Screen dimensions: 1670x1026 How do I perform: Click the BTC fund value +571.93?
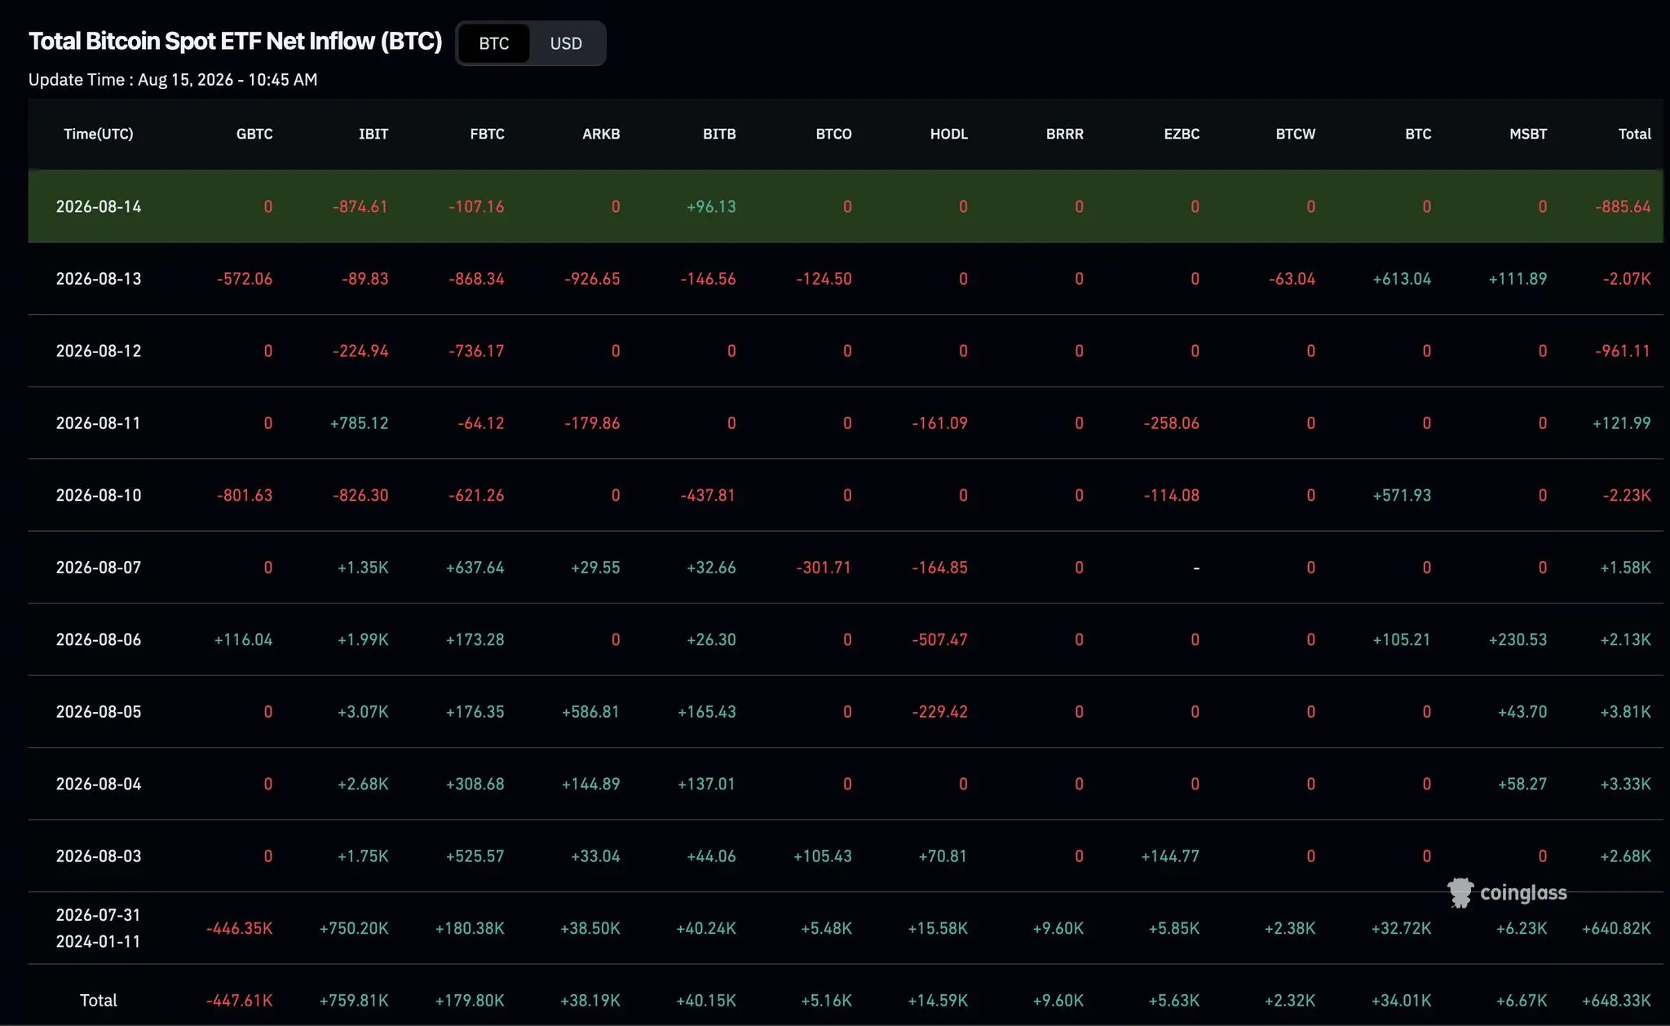(x=1402, y=496)
